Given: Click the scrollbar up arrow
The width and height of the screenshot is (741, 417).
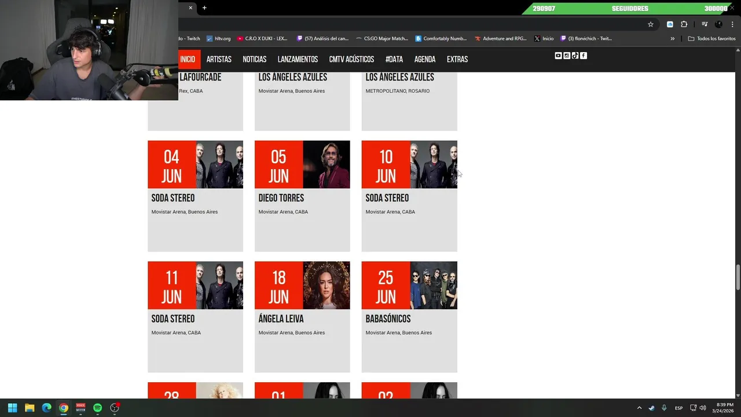Looking at the screenshot, I should point(738,50).
